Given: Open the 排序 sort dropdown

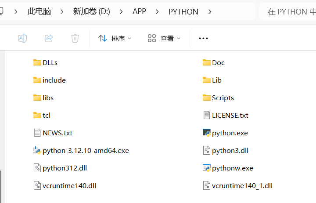Looking at the screenshot, I should 115,38.
